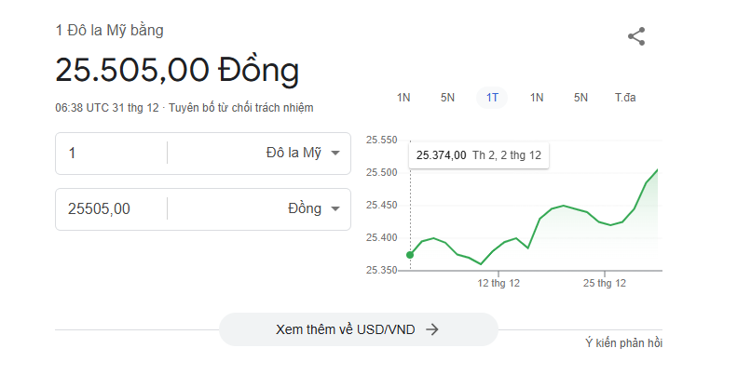
Task: Click the Đồng amount field showing 25505,00
Action: click(111, 209)
